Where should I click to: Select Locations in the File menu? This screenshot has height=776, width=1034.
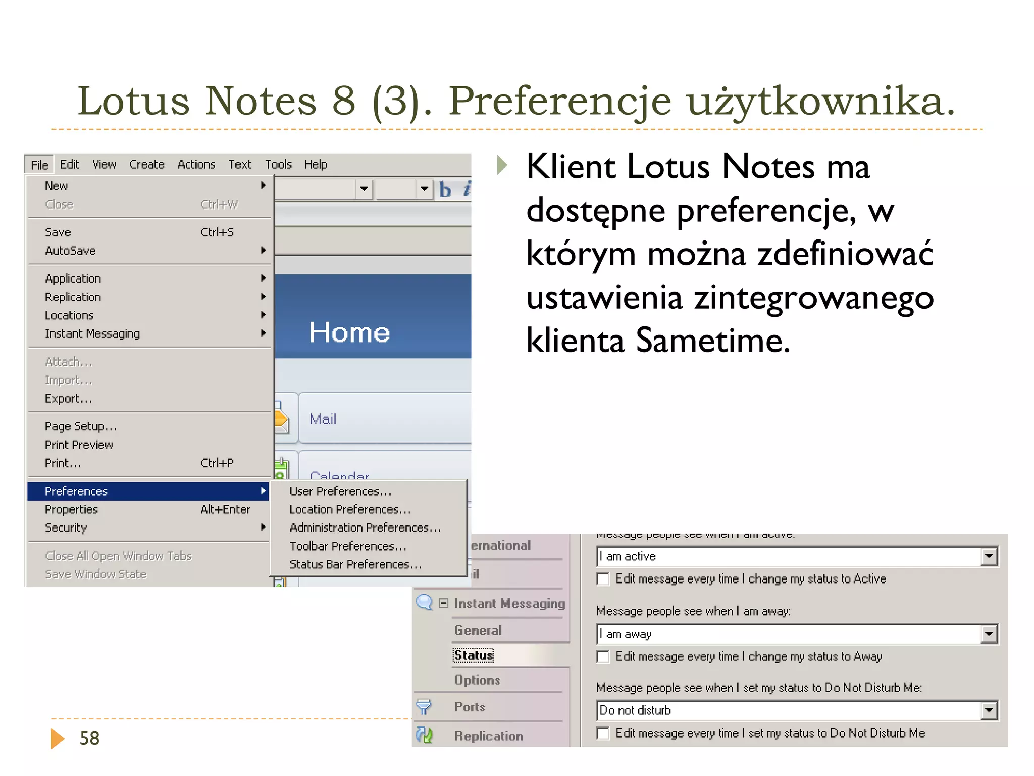coord(149,315)
